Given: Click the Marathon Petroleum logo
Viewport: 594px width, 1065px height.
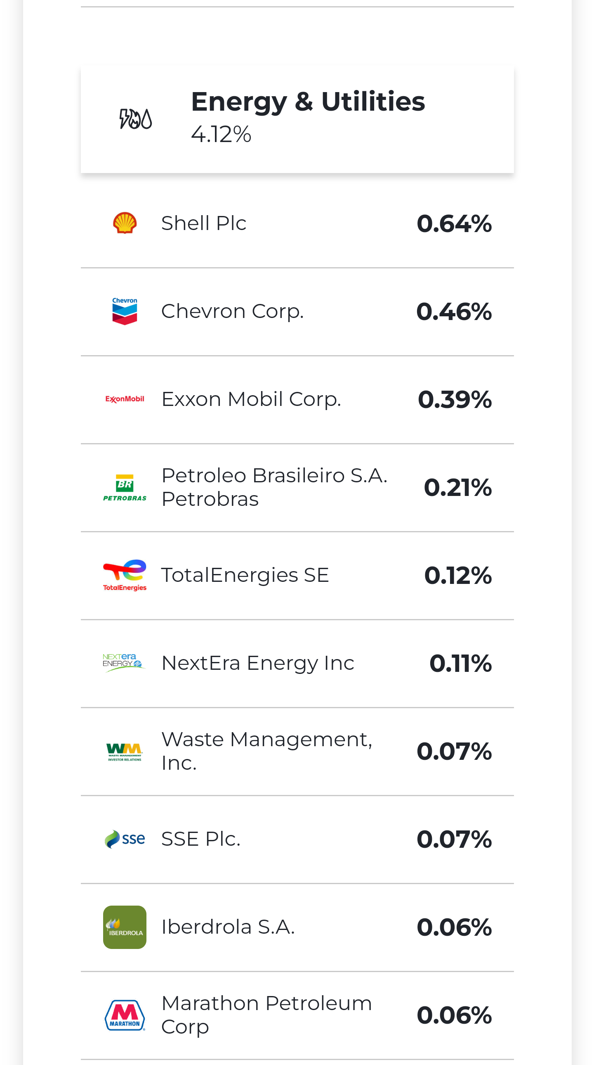Looking at the screenshot, I should pyautogui.click(x=125, y=1015).
